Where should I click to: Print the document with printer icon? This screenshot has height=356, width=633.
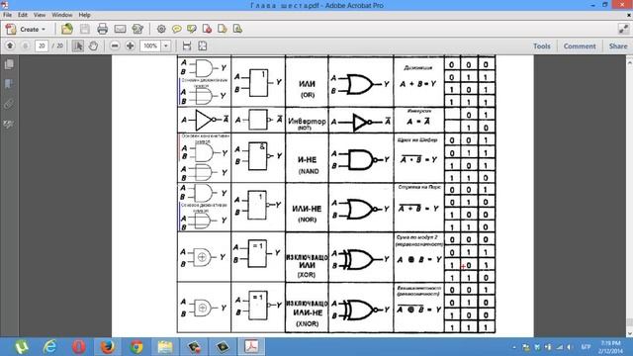(x=103, y=29)
